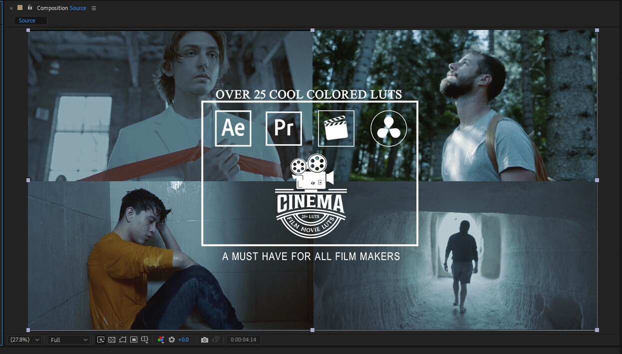Open the Composition panel hamburger menu
Viewport: 622px width, 354px height.
(x=94, y=8)
